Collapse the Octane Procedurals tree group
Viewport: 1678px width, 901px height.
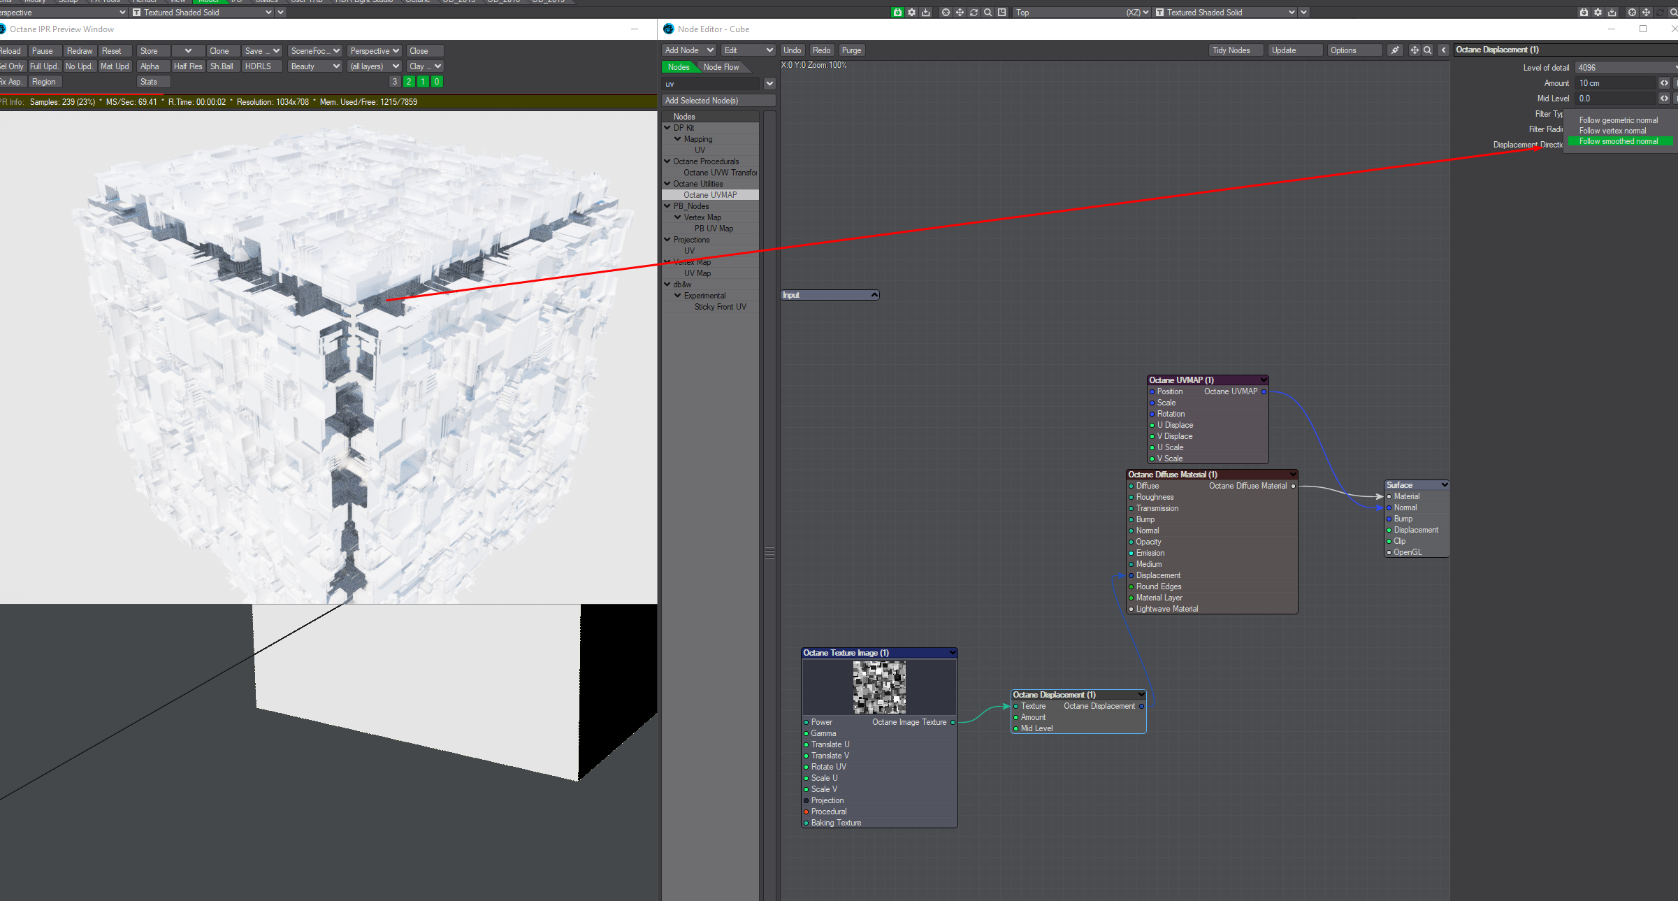click(x=667, y=161)
